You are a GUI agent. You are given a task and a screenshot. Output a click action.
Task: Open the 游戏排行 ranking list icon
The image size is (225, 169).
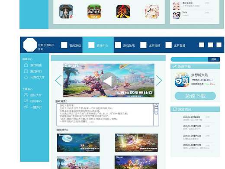(x=26, y=71)
